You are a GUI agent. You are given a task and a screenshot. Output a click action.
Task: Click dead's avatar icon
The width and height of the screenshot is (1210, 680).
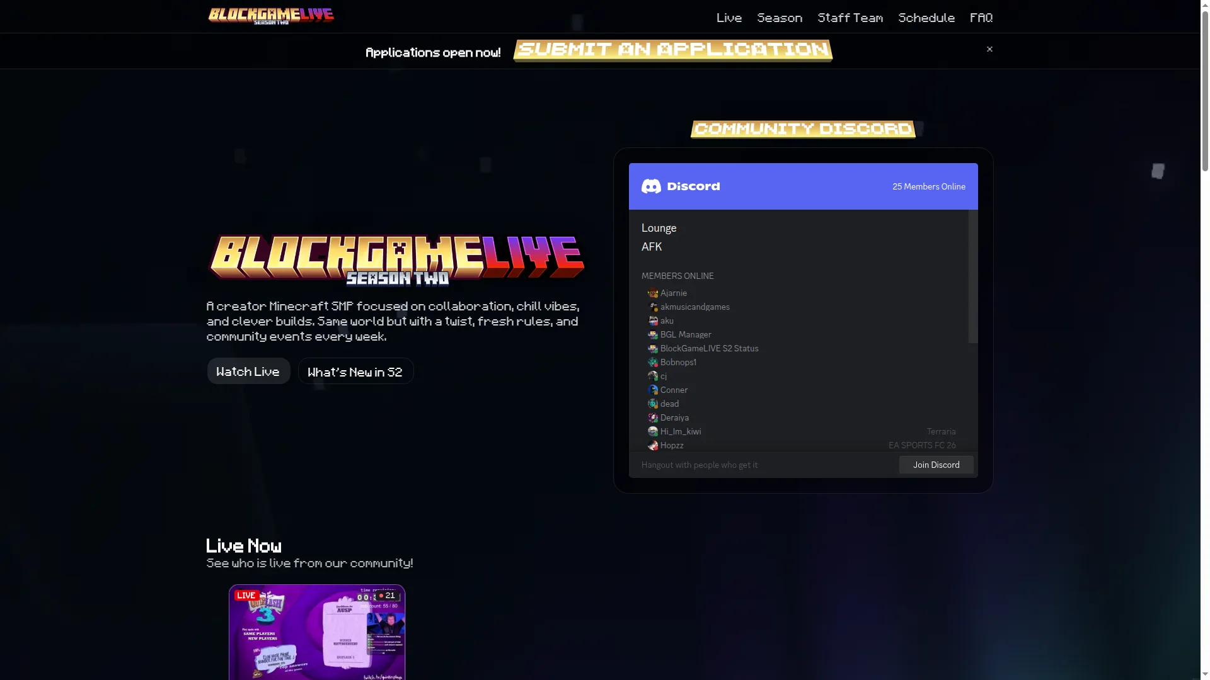[653, 404]
